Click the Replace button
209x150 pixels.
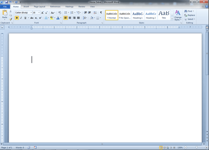(190, 15)
